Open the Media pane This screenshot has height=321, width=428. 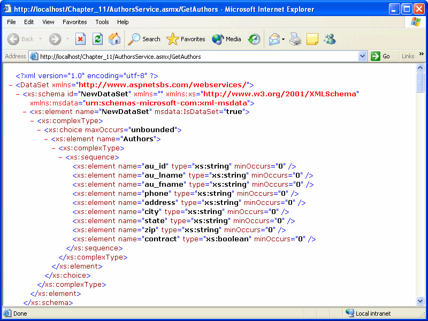pyautogui.click(x=227, y=39)
